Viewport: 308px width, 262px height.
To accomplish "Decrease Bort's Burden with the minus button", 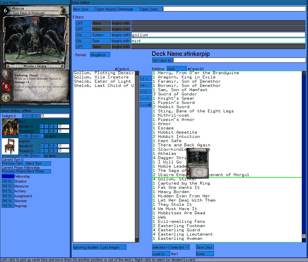I will point(46,126).
